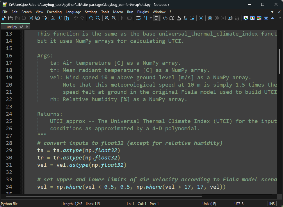
Task: Click the Print icon in toolbar
Action: click(44, 18)
